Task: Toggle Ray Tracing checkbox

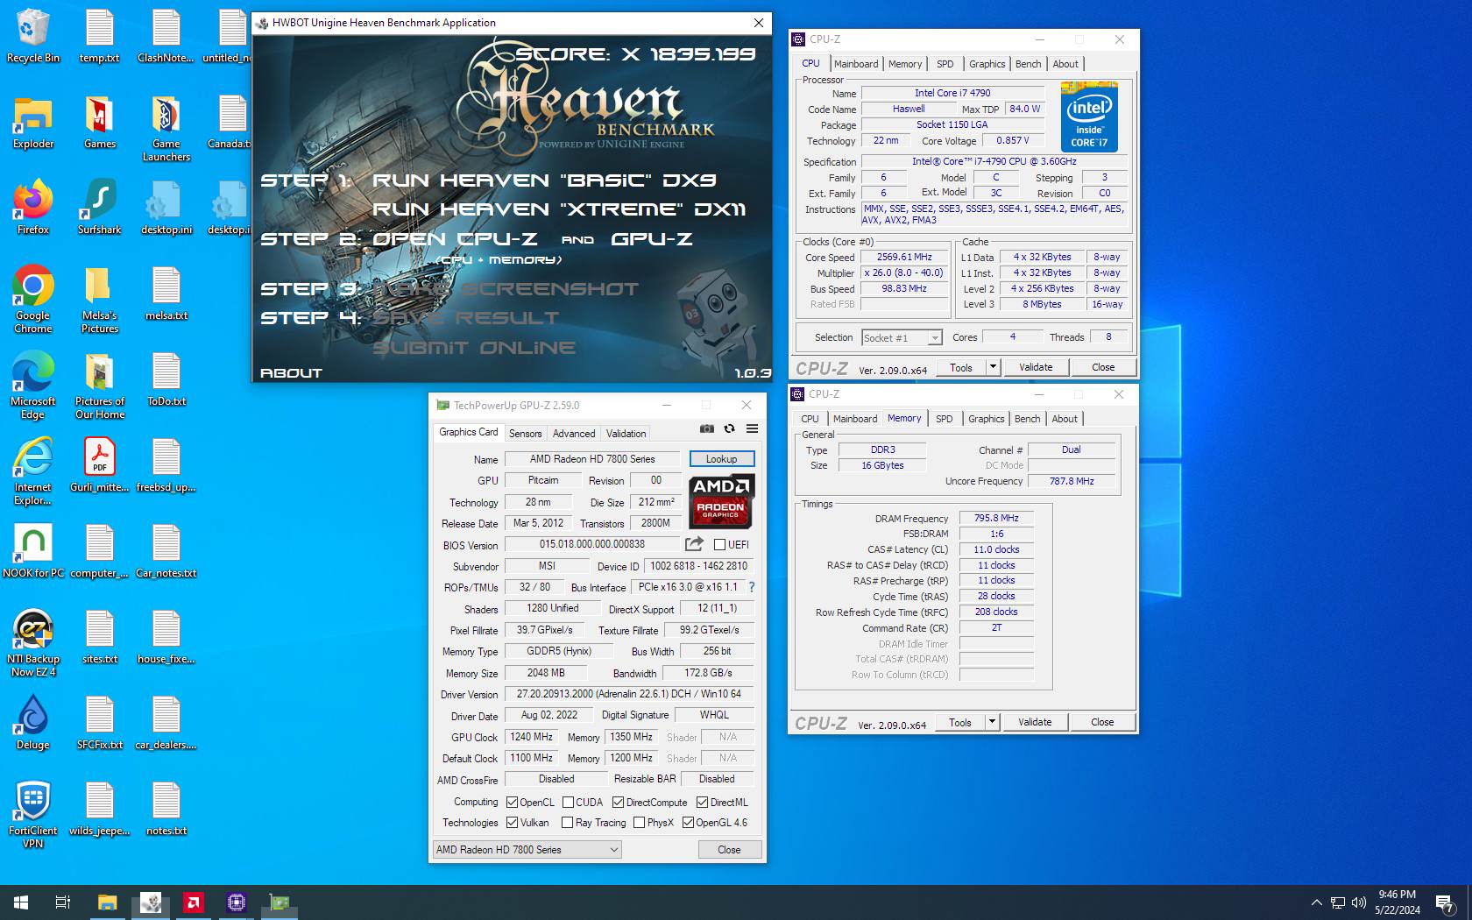Action: 568,823
